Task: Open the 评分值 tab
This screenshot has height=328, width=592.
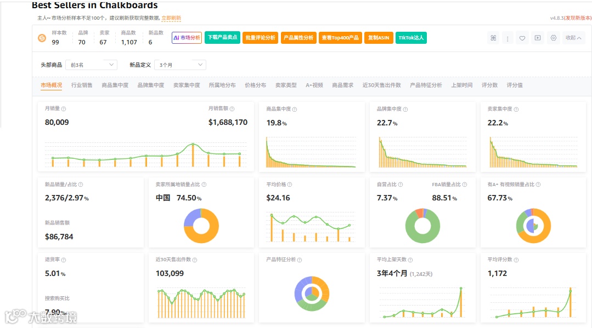Action: click(515, 85)
